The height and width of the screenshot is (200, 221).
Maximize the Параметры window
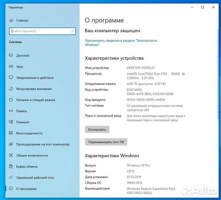tap(202, 7)
